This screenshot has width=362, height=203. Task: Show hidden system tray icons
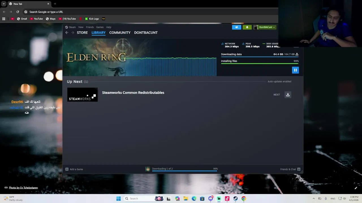(313, 198)
